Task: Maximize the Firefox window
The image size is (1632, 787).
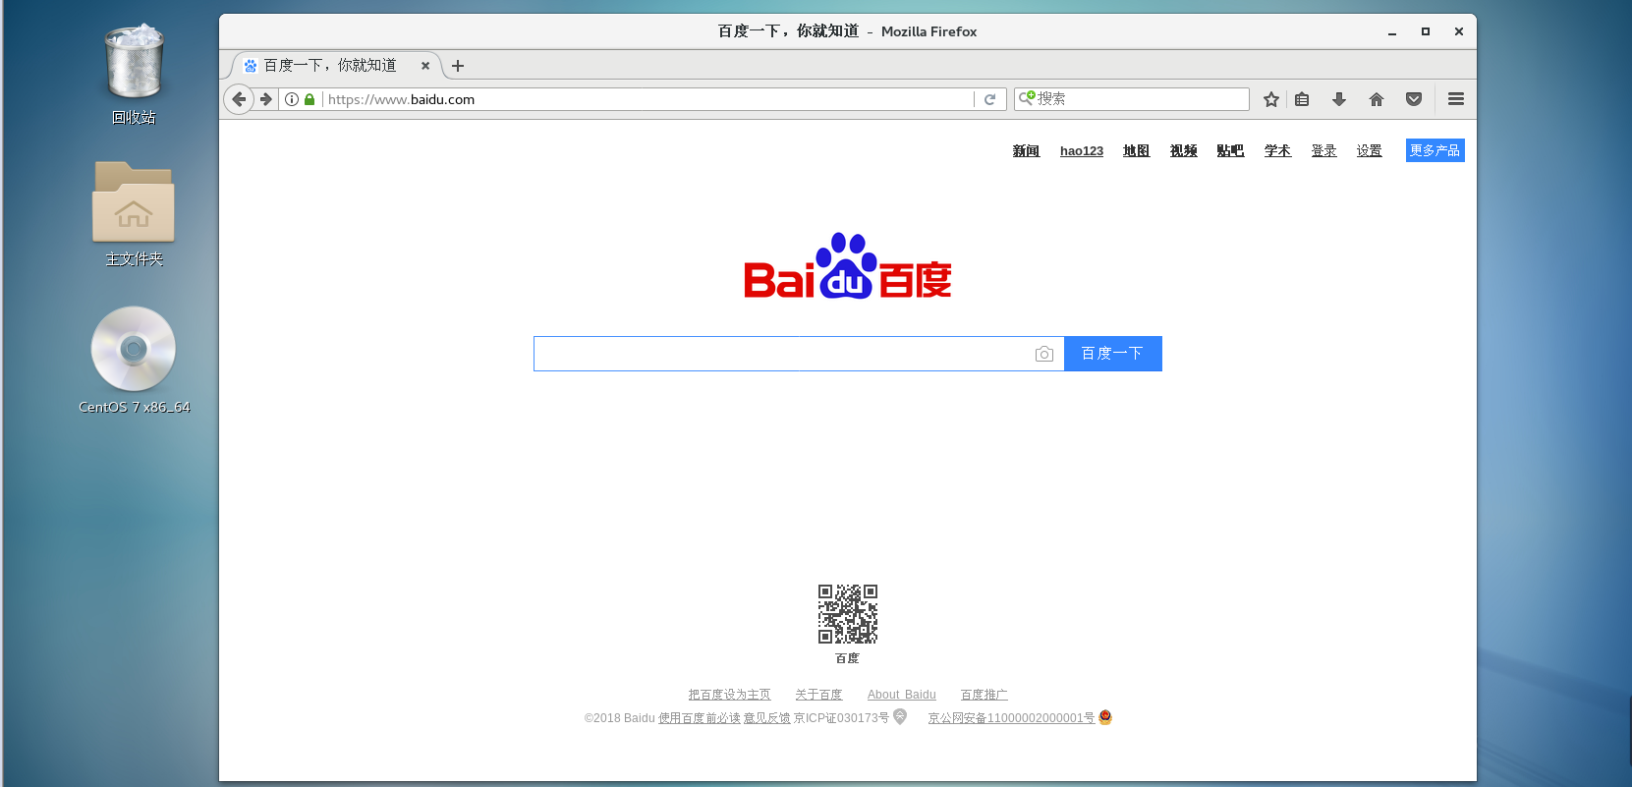Action: 1426,31
